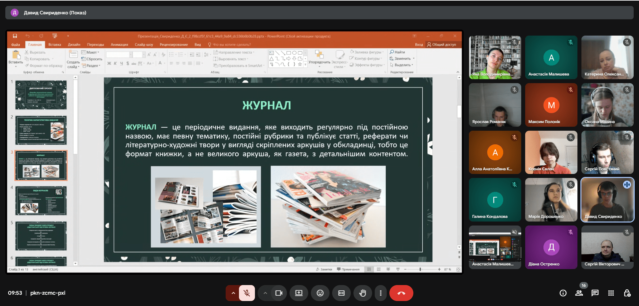Open the activities grid icon
Image resolution: width=639 pixels, height=306 pixels.
pyautogui.click(x=611, y=293)
